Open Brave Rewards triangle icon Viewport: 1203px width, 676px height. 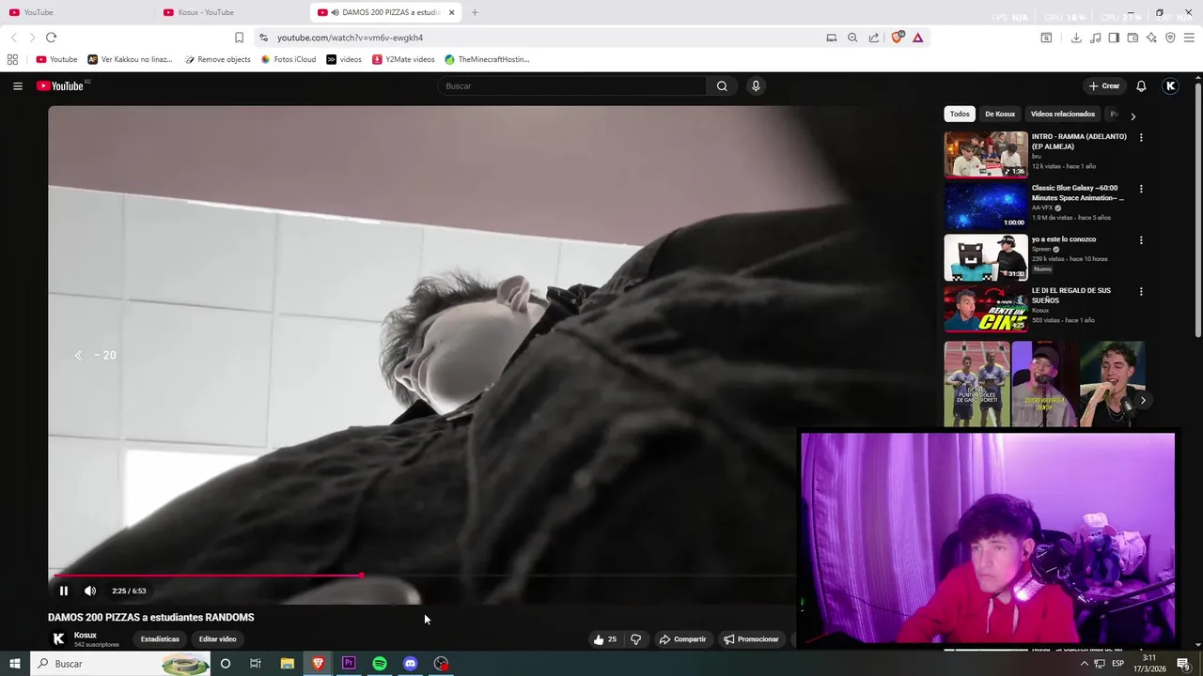point(918,38)
